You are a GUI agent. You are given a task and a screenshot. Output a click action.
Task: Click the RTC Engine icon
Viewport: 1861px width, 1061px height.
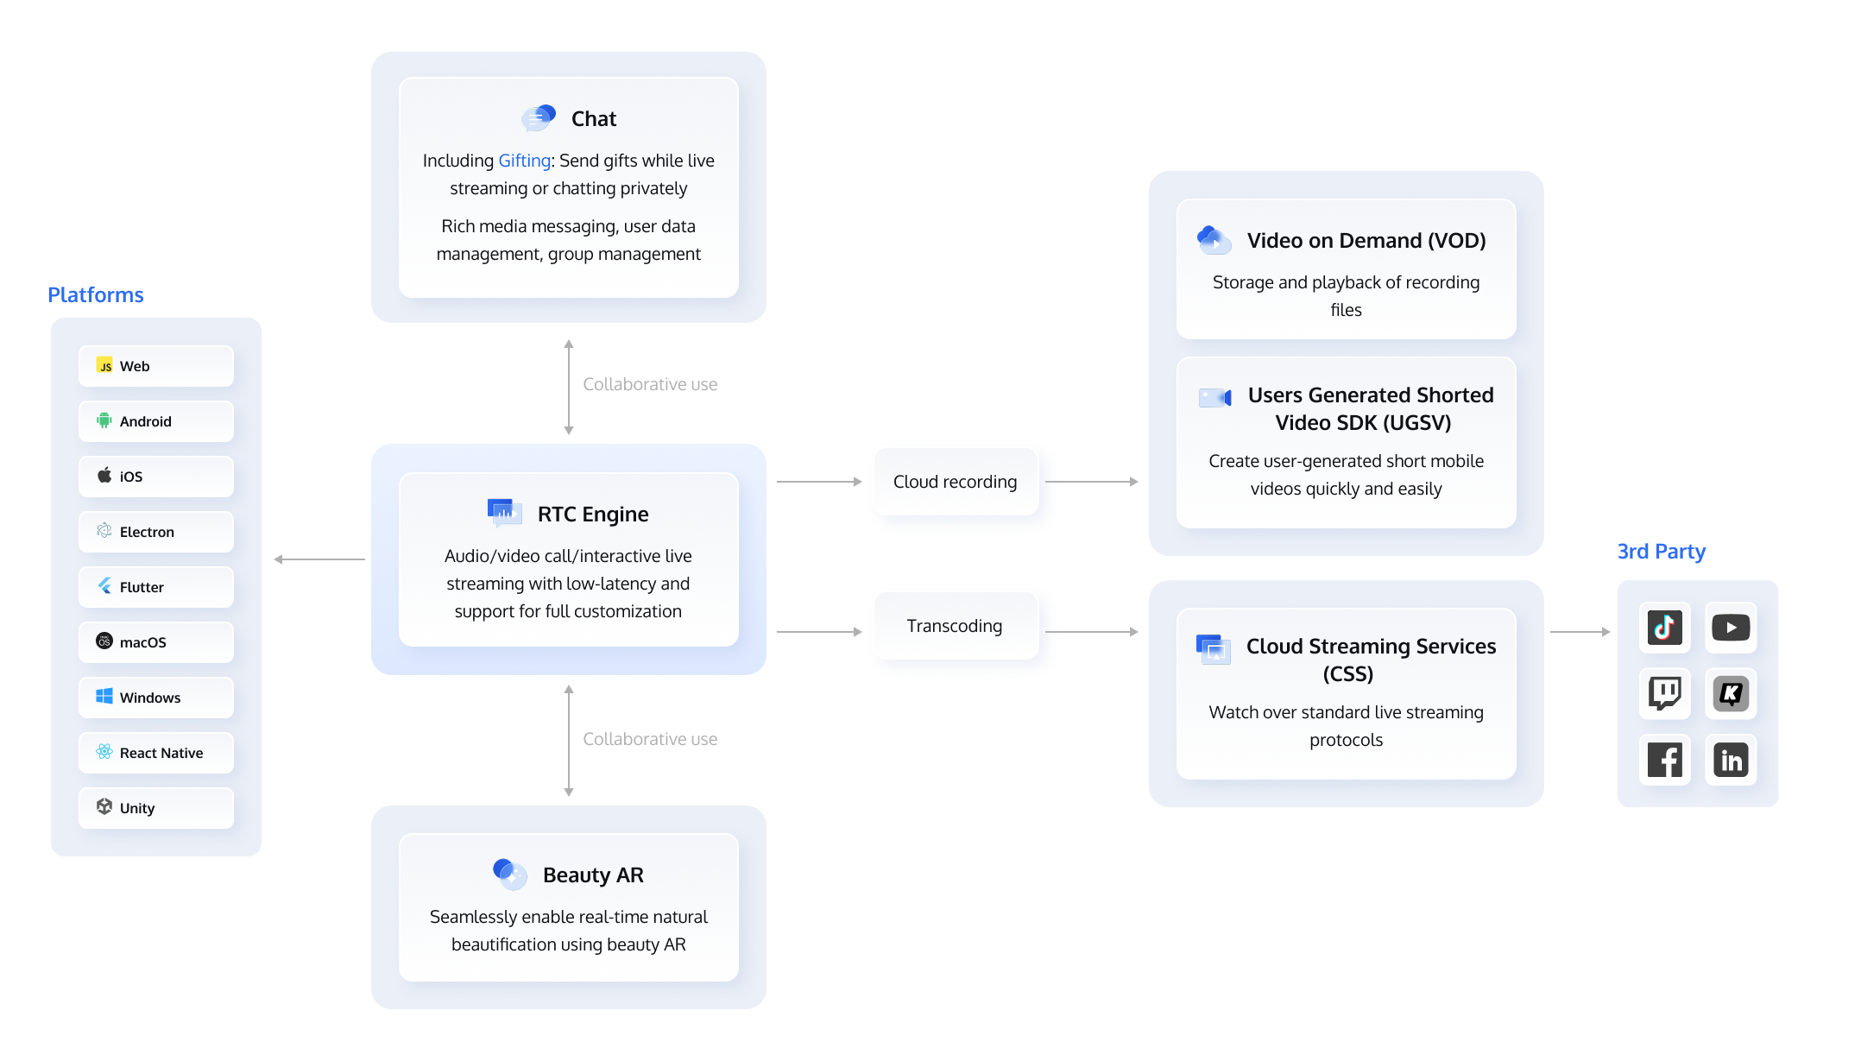504,513
